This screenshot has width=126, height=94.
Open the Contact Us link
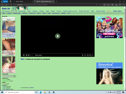tap(32, 13)
